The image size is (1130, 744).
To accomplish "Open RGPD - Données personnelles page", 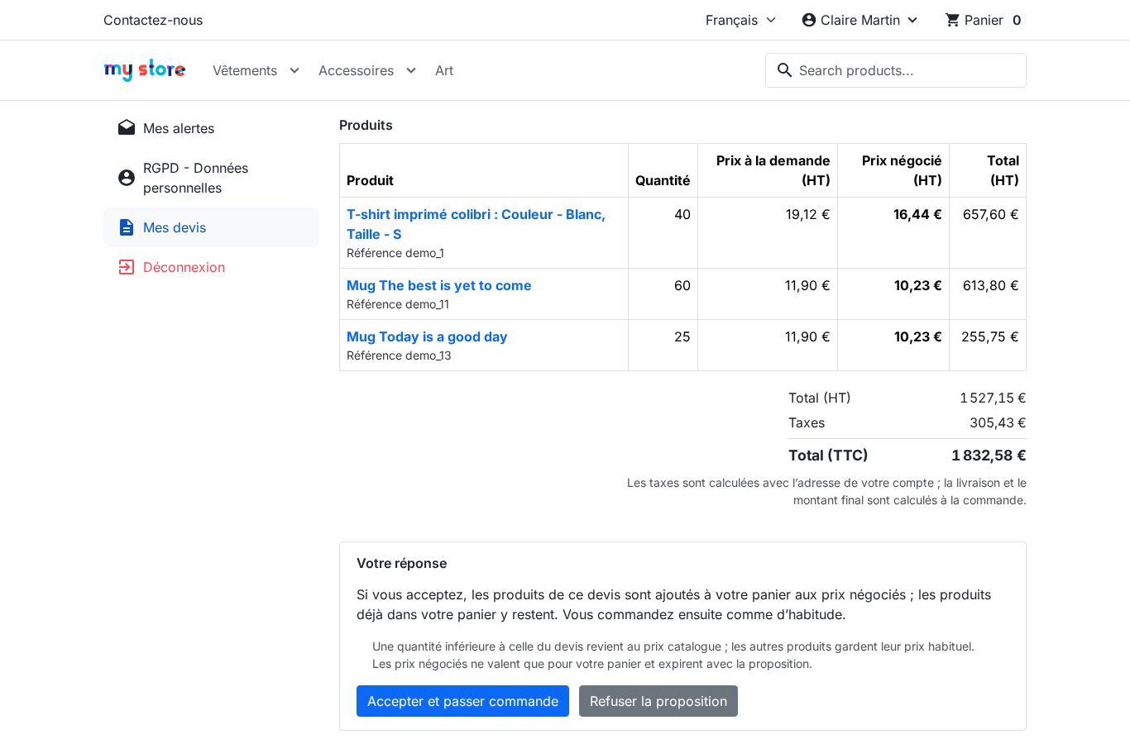I will point(211,178).
